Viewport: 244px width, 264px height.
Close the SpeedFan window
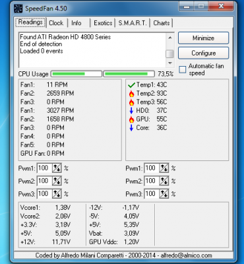point(221,7)
